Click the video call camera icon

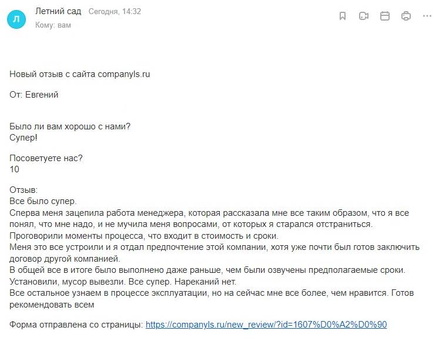point(364,16)
